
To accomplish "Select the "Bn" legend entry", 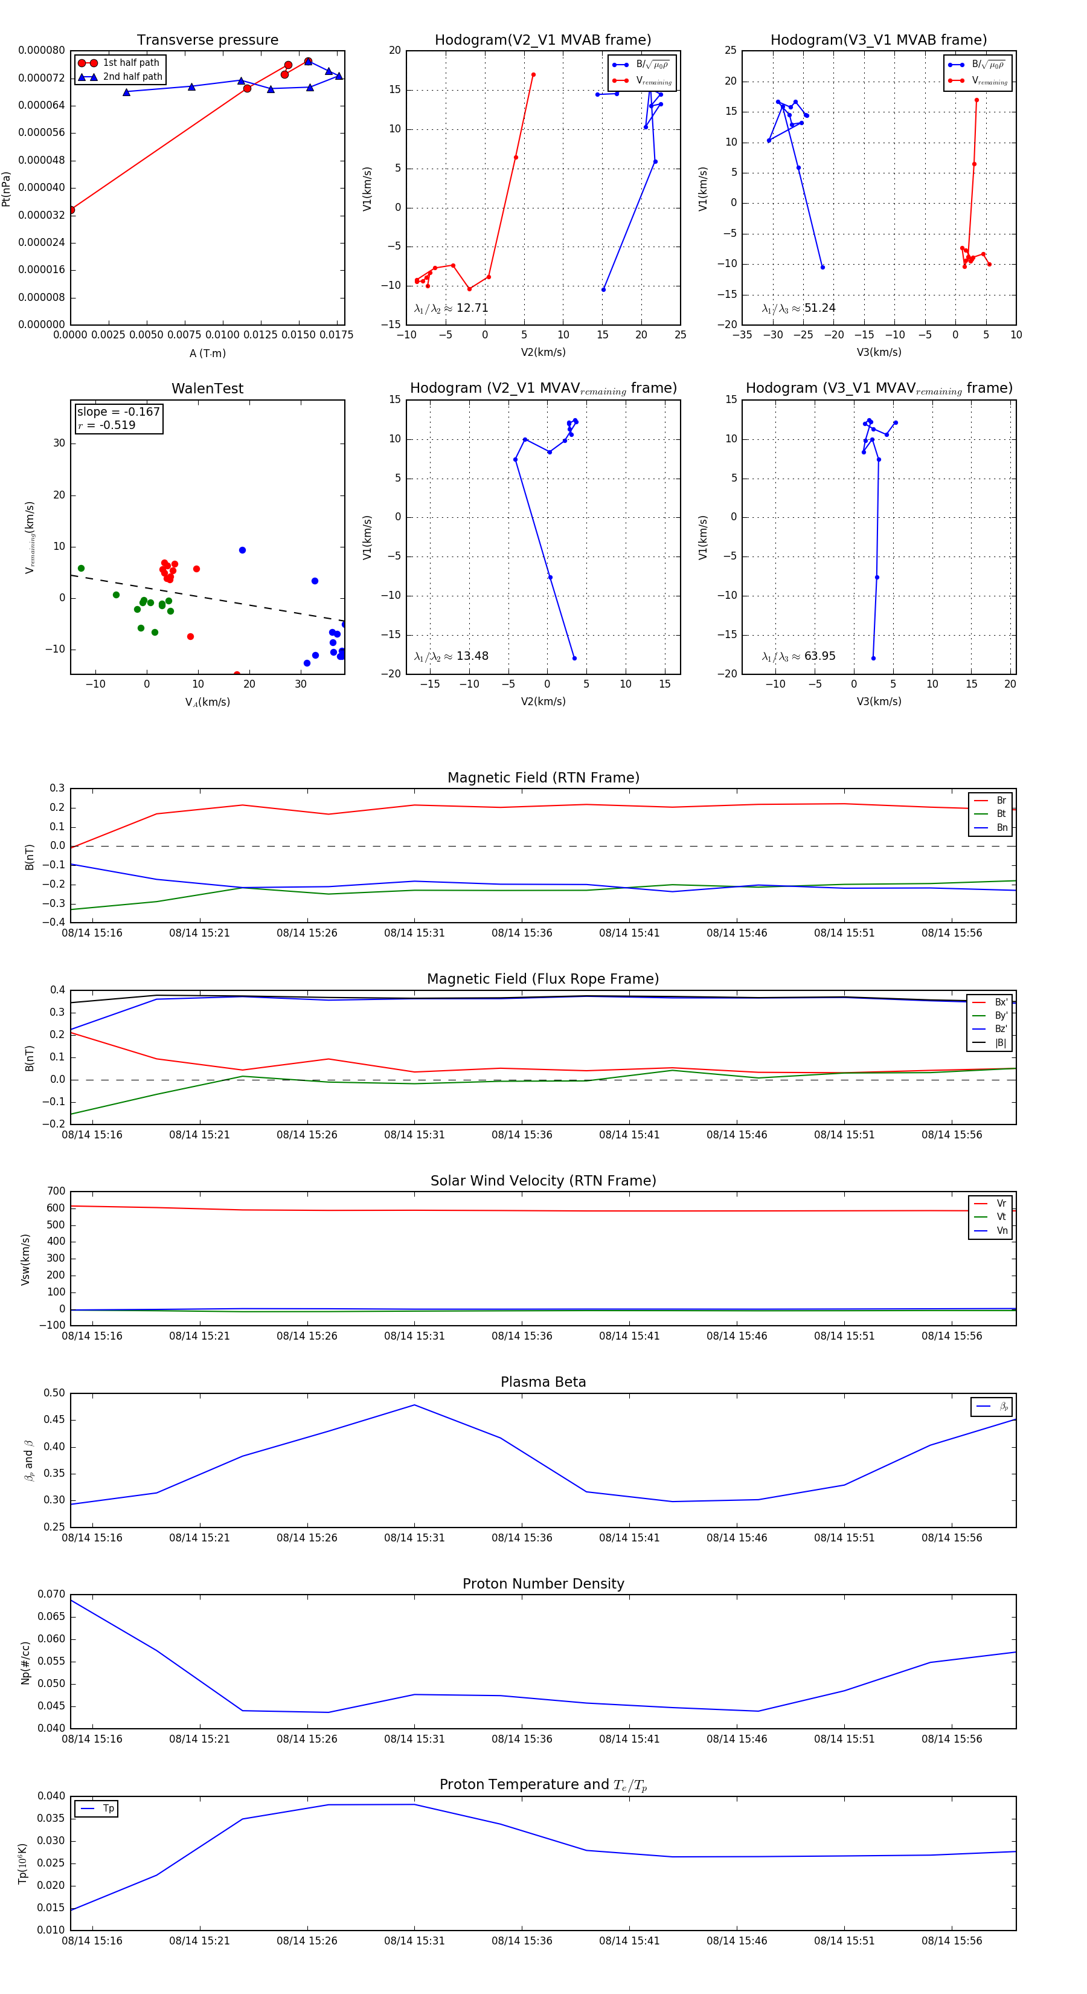I will pos(990,828).
